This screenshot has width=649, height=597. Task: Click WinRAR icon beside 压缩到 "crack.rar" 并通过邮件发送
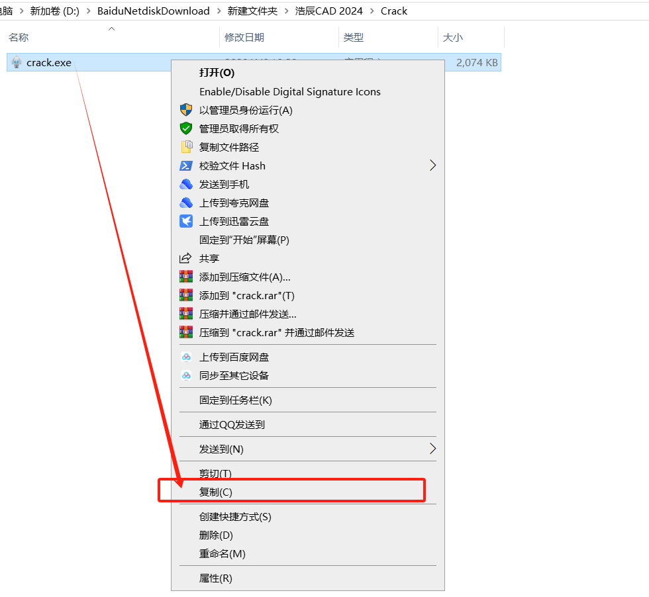(186, 332)
